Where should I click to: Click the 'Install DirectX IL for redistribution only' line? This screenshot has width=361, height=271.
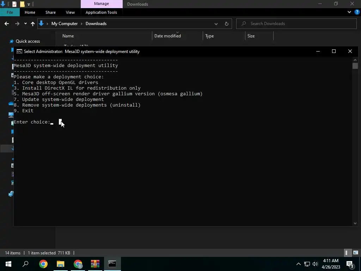point(77,88)
